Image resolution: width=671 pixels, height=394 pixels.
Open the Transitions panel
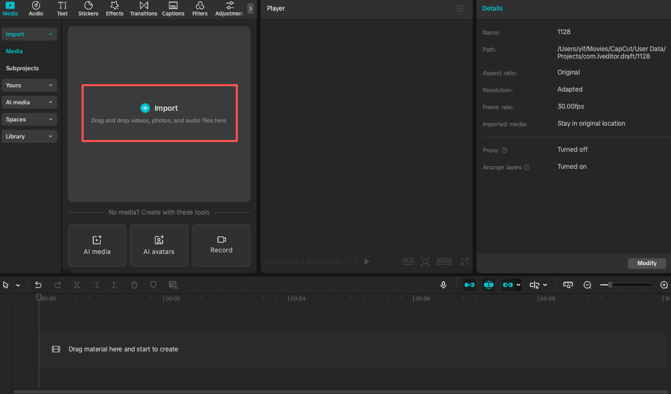143,9
